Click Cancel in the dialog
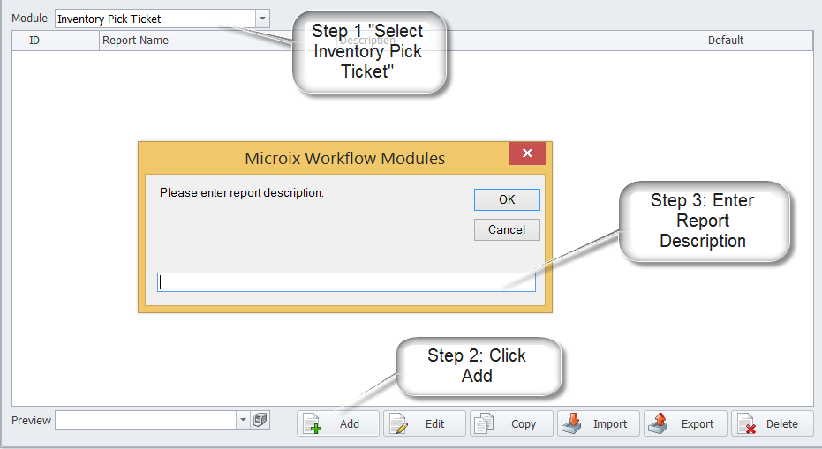Viewport: 822px width, 449px height. pyautogui.click(x=507, y=229)
